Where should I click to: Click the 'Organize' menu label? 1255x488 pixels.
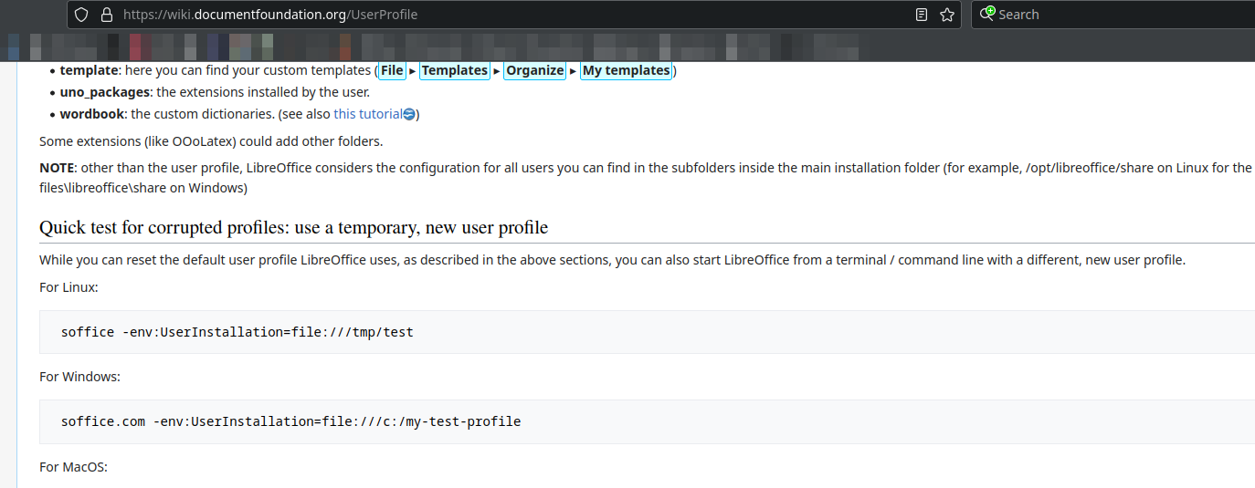(534, 70)
